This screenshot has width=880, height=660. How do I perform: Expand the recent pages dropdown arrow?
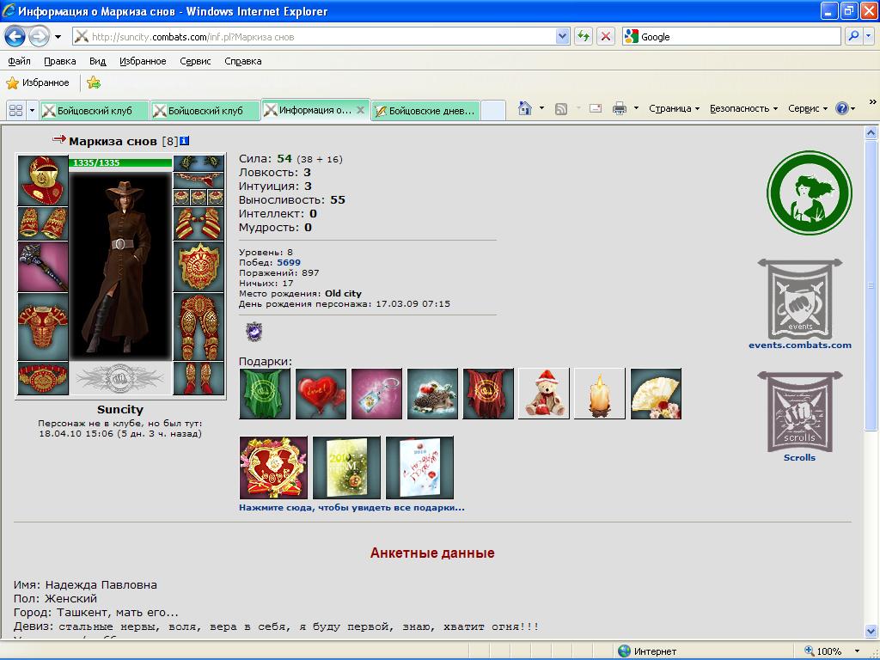[x=58, y=37]
